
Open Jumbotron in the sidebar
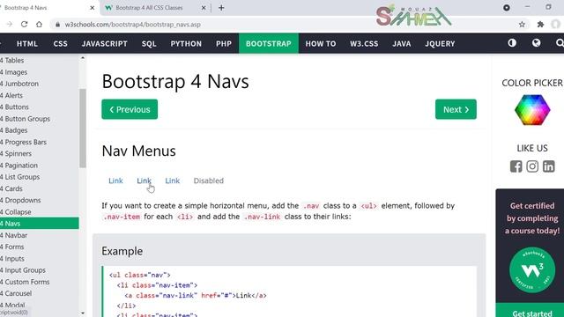pos(40,84)
